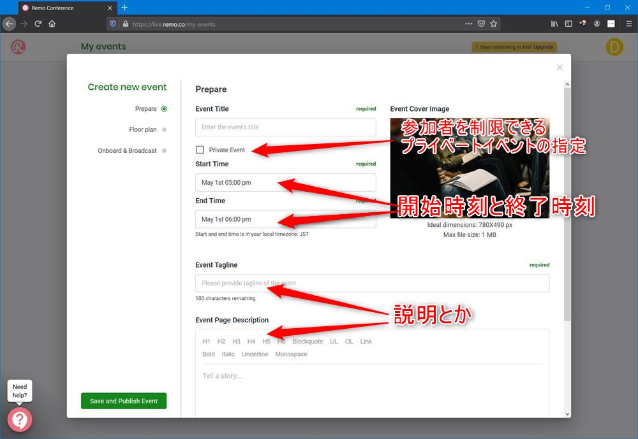Click the white square extension icon
The width and height of the screenshot is (638, 439).
pyautogui.click(x=611, y=24)
